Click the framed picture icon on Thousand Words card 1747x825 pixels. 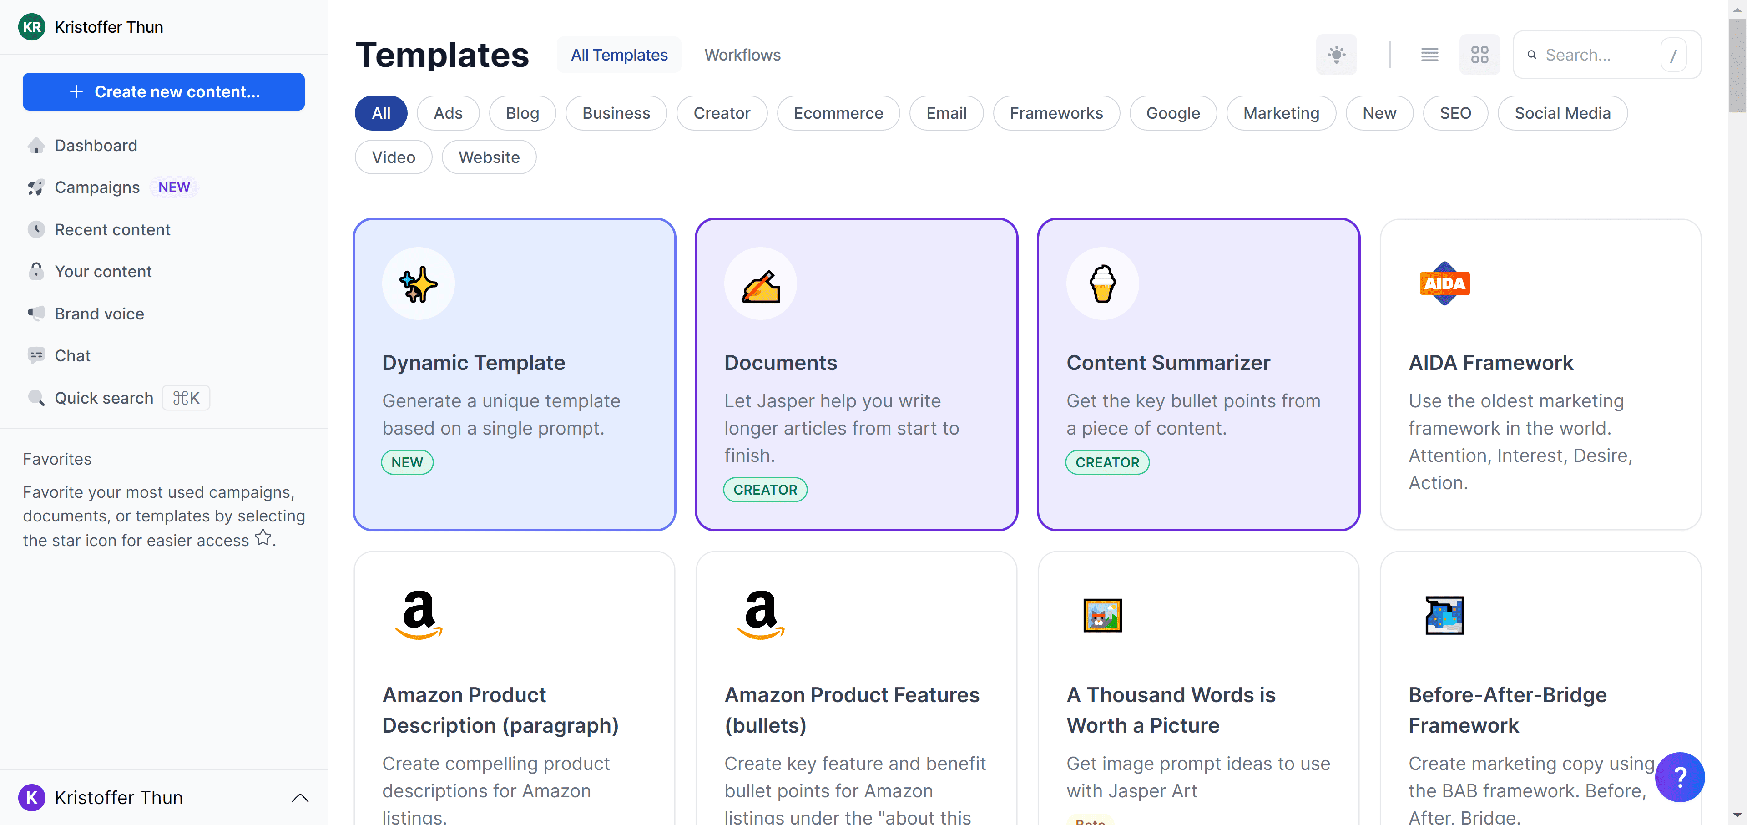pos(1103,615)
